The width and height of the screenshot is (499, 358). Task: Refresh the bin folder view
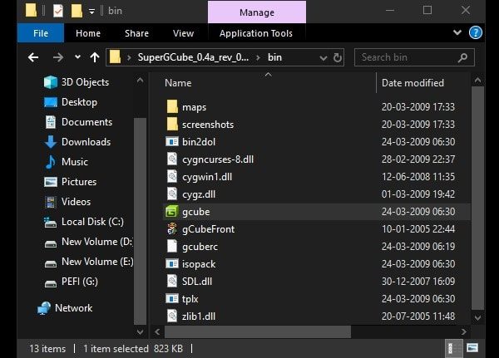tap(338, 57)
